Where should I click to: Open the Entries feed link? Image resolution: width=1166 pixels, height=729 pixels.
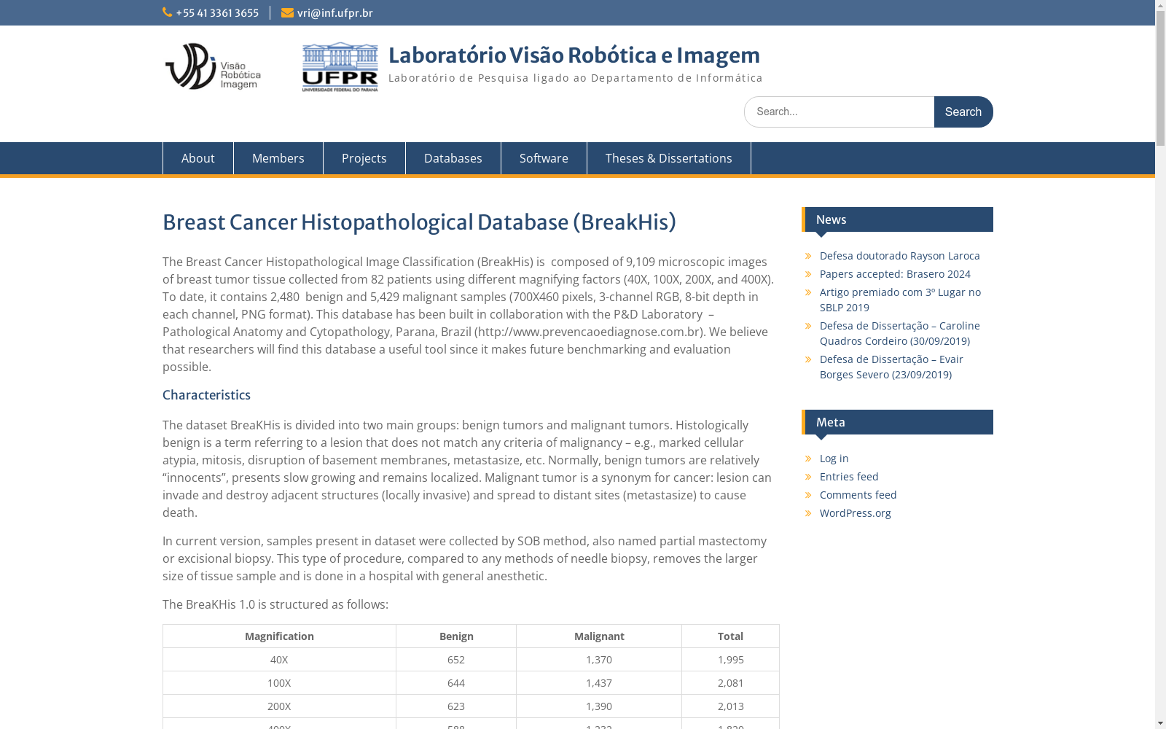pyautogui.click(x=849, y=477)
